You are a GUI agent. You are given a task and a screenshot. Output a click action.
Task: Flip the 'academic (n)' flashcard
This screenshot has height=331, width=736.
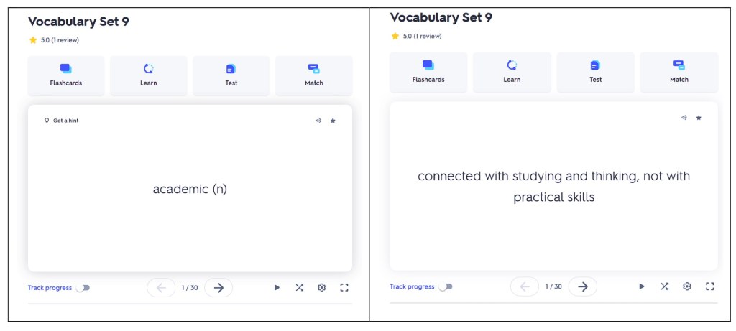pos(190,190)
